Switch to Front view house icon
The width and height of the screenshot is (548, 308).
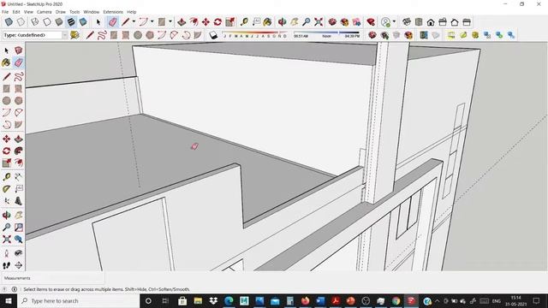431,22
